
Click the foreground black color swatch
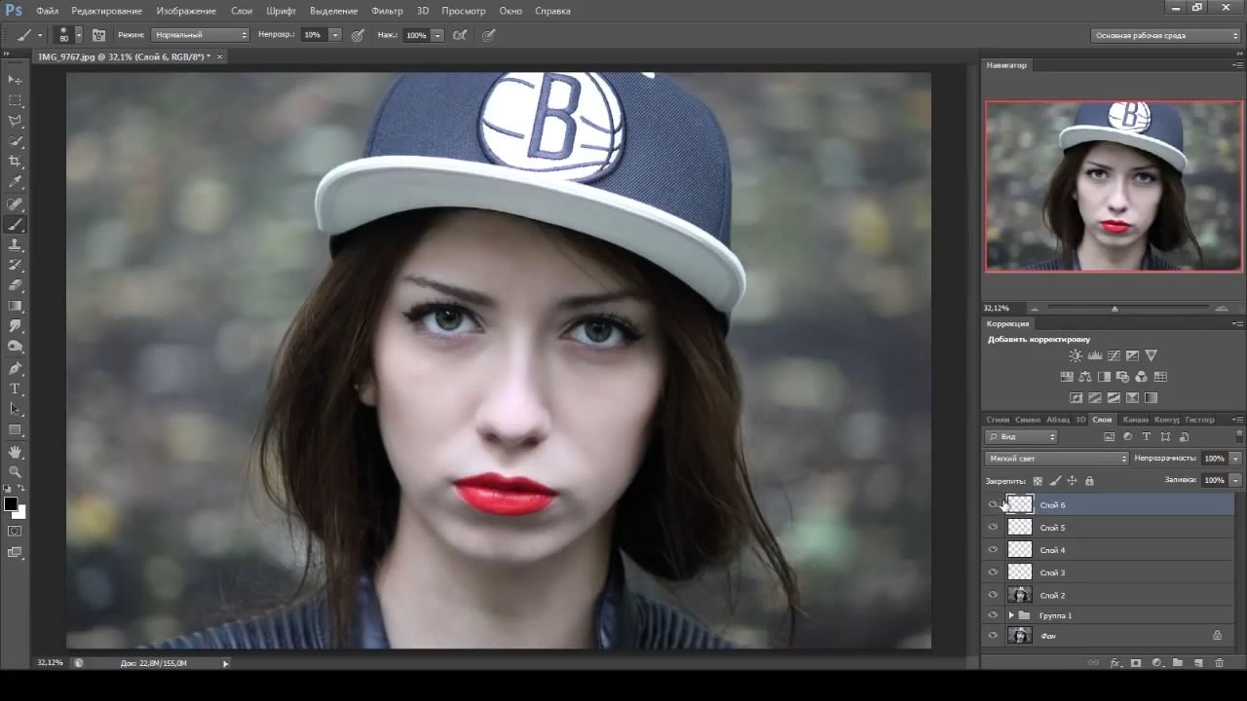11,504
